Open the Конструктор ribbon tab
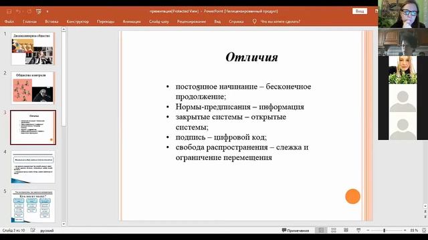Image resolution: width=428 pixels, height=240 pixels. [x=78, y=21]
